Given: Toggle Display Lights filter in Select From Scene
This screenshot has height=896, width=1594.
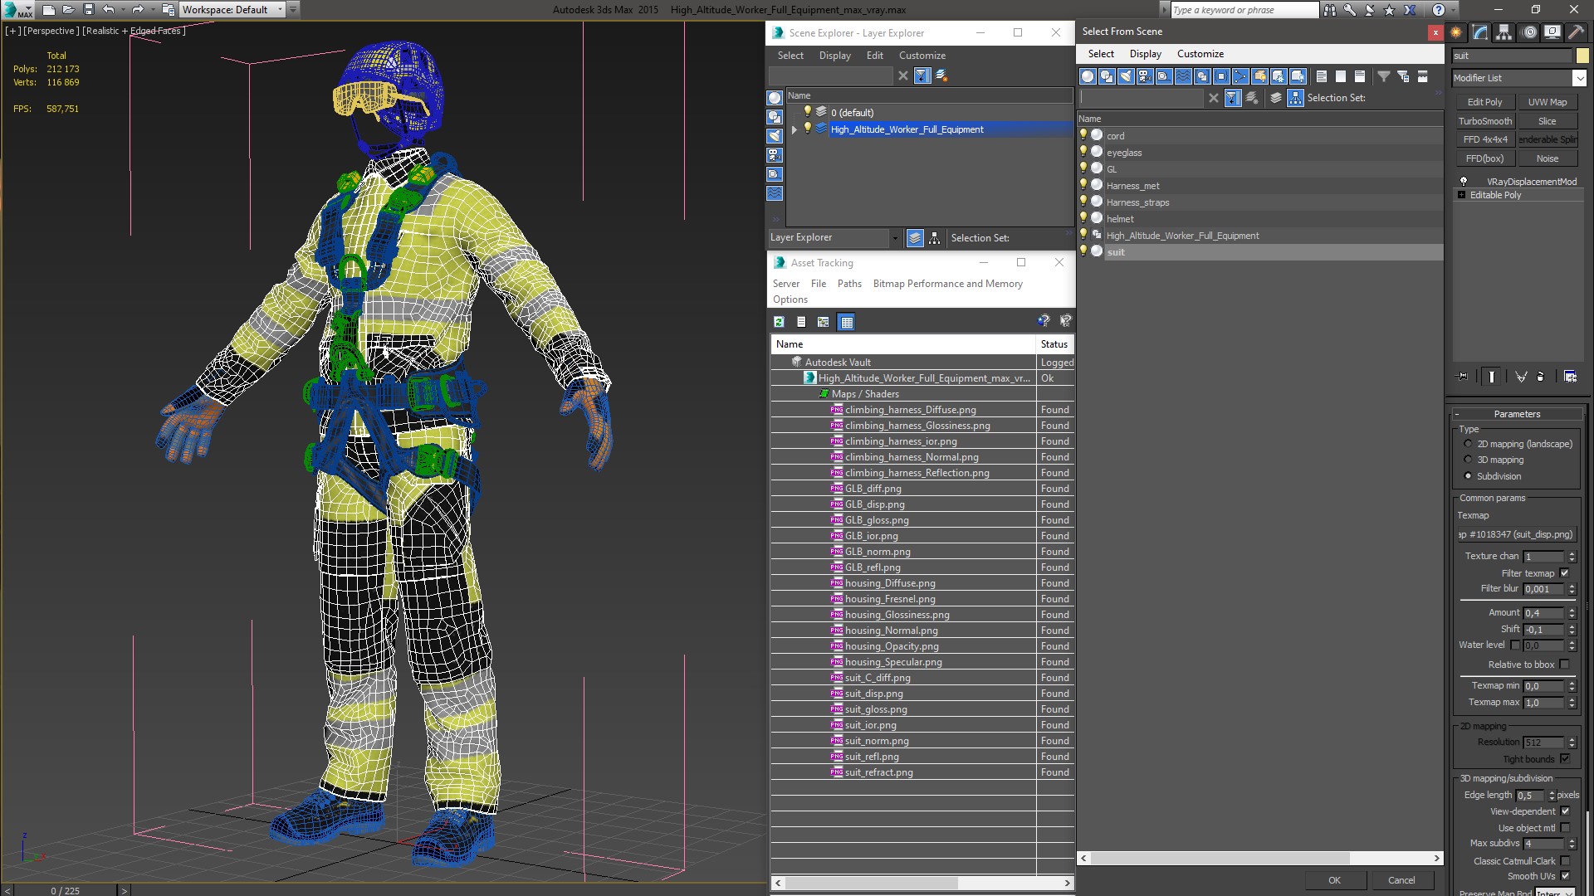Looking at the screenshot, I should pos(1126,76).
